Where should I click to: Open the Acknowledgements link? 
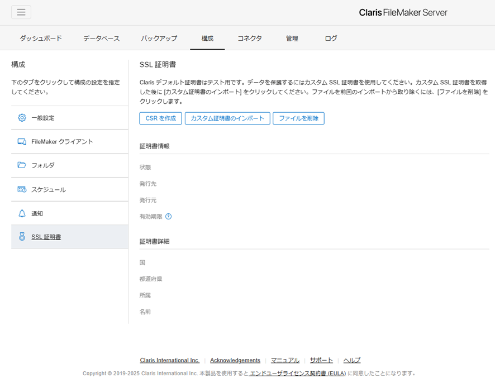235,360
